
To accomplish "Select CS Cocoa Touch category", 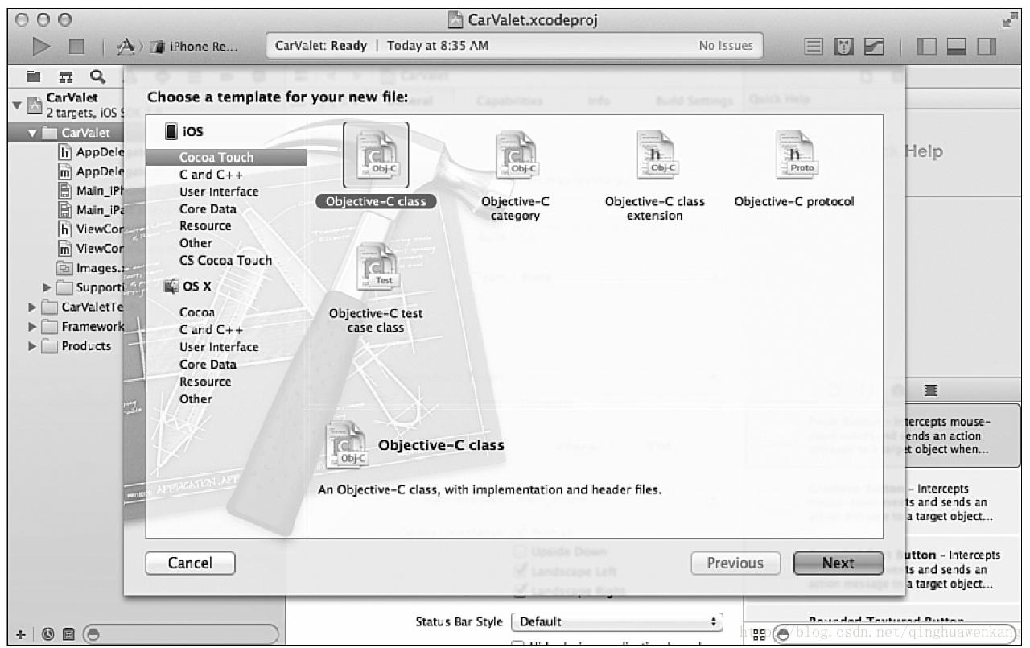I will point(226,260).
